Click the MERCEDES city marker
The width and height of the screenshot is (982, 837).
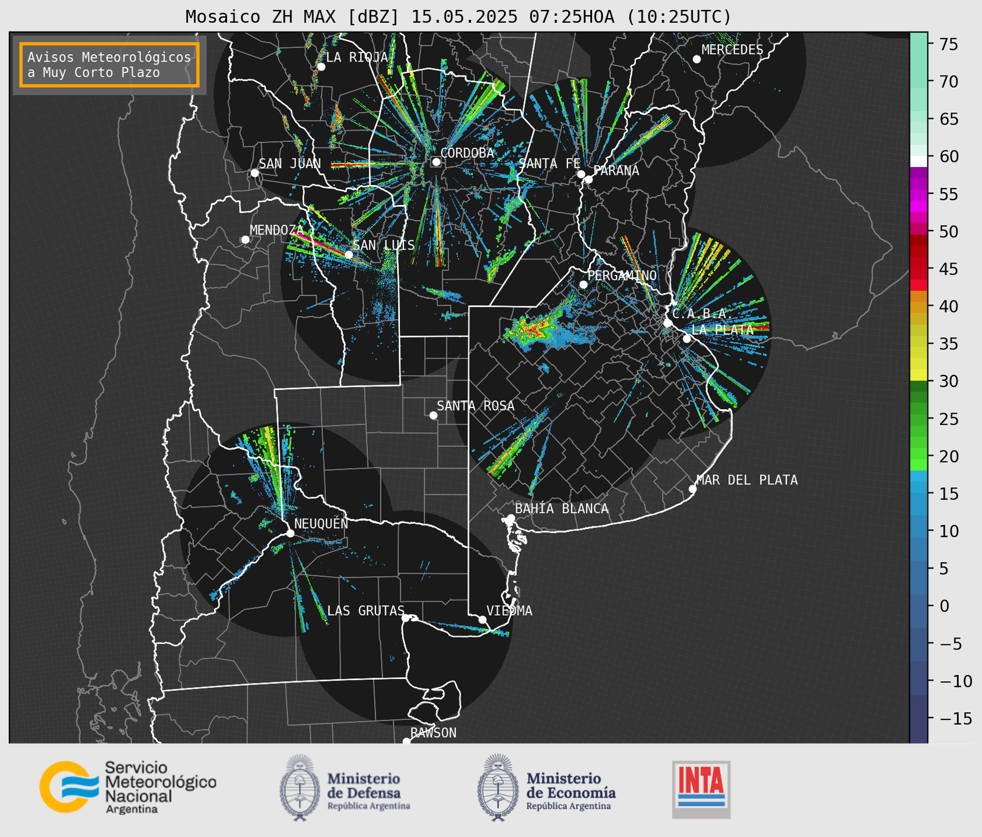tap(697, 59)
